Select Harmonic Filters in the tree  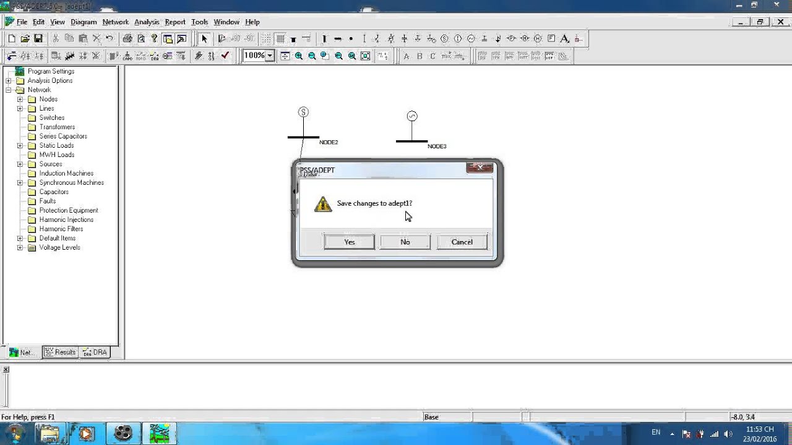pos(61,229)
